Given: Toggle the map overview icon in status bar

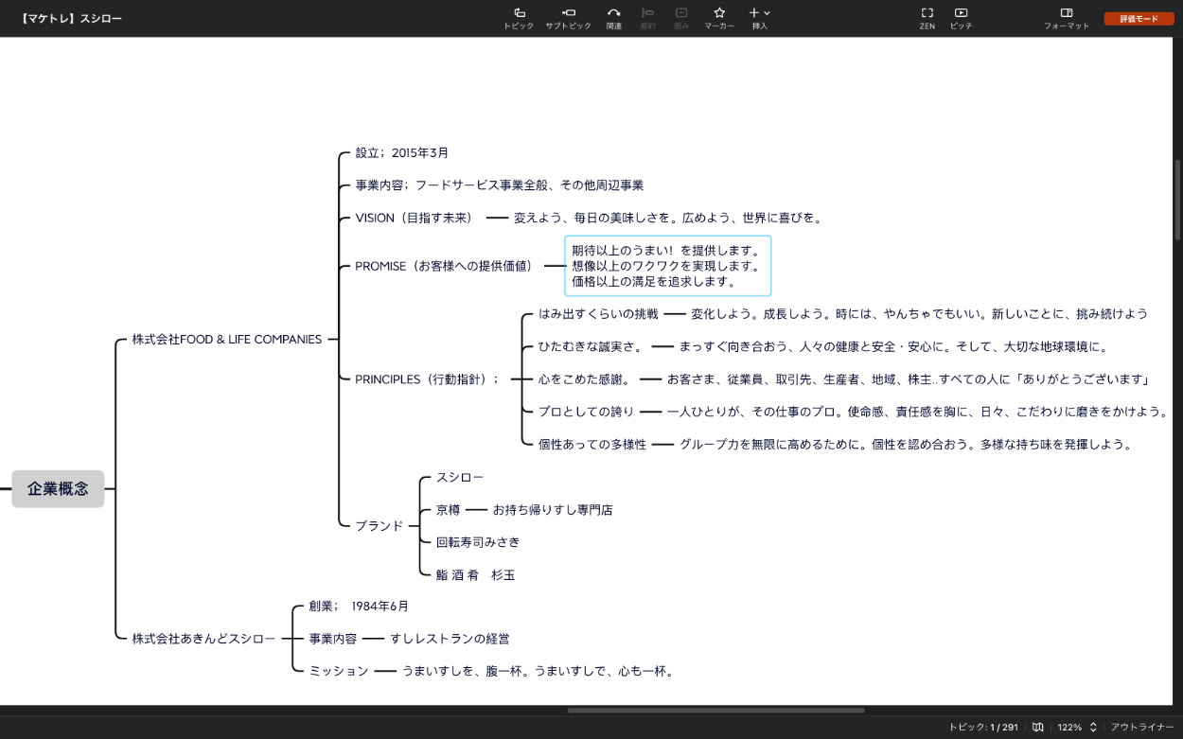Looking at the screenshot, I should 1038,727.
